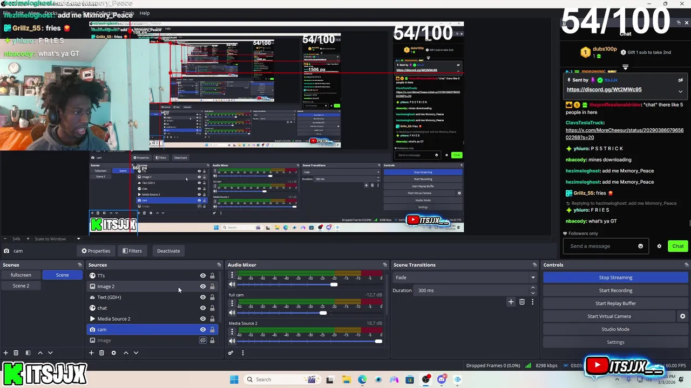Pop out the Sources dock
This screenshot has height=388, width=691.
click(219, 265)
